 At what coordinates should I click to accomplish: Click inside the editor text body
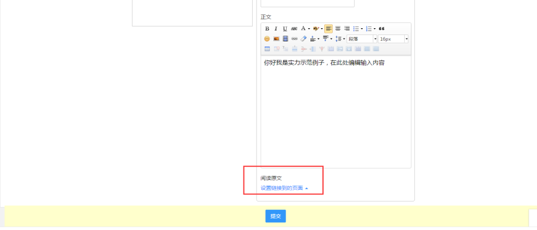click(x=336, y=112)
